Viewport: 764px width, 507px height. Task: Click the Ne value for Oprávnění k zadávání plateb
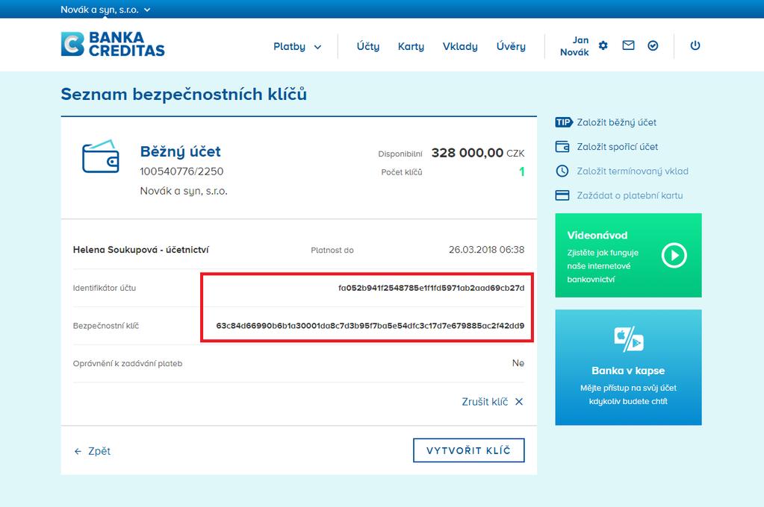pos(518,363)
